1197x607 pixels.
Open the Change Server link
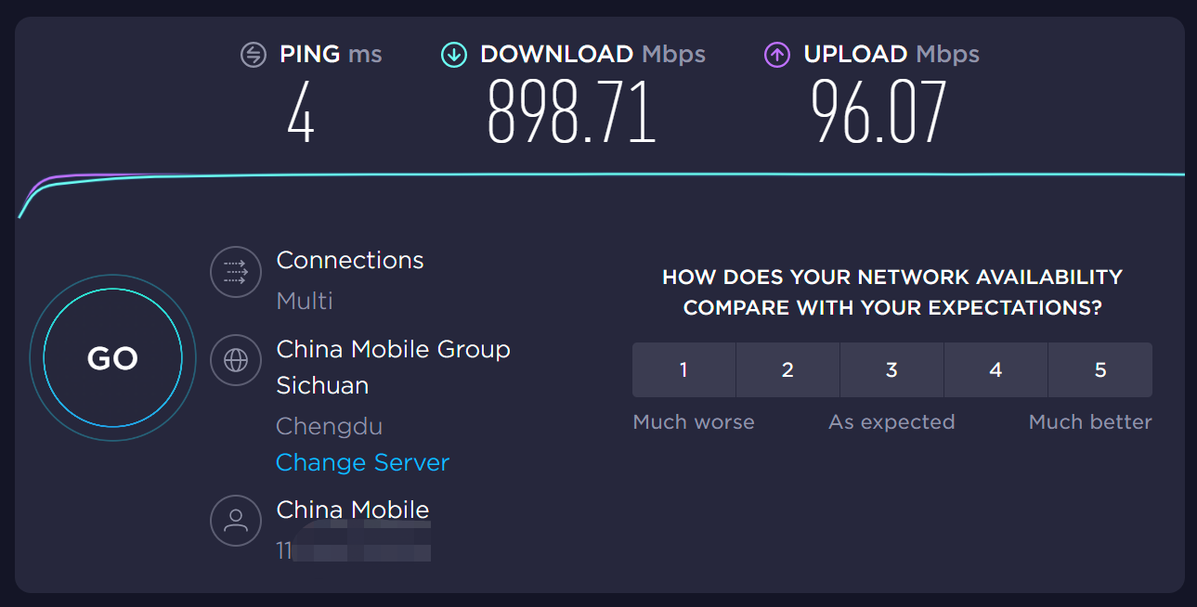pyautogui.click(x=362, y=462)
